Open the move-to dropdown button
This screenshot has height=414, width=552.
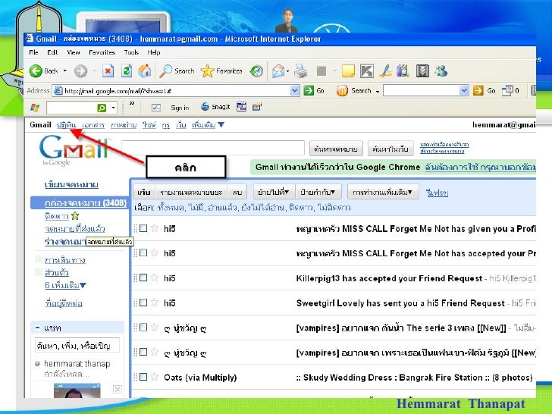(274, 192)
